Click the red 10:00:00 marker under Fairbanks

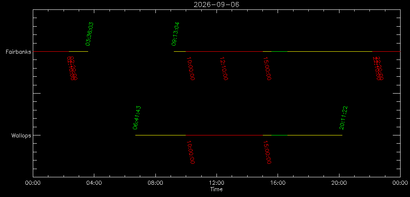190,69
